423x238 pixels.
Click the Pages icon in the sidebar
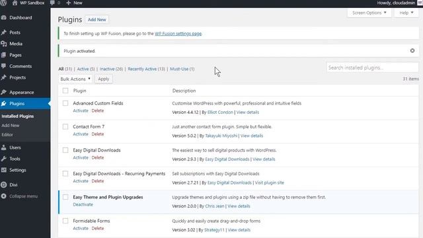click(3, 55)
